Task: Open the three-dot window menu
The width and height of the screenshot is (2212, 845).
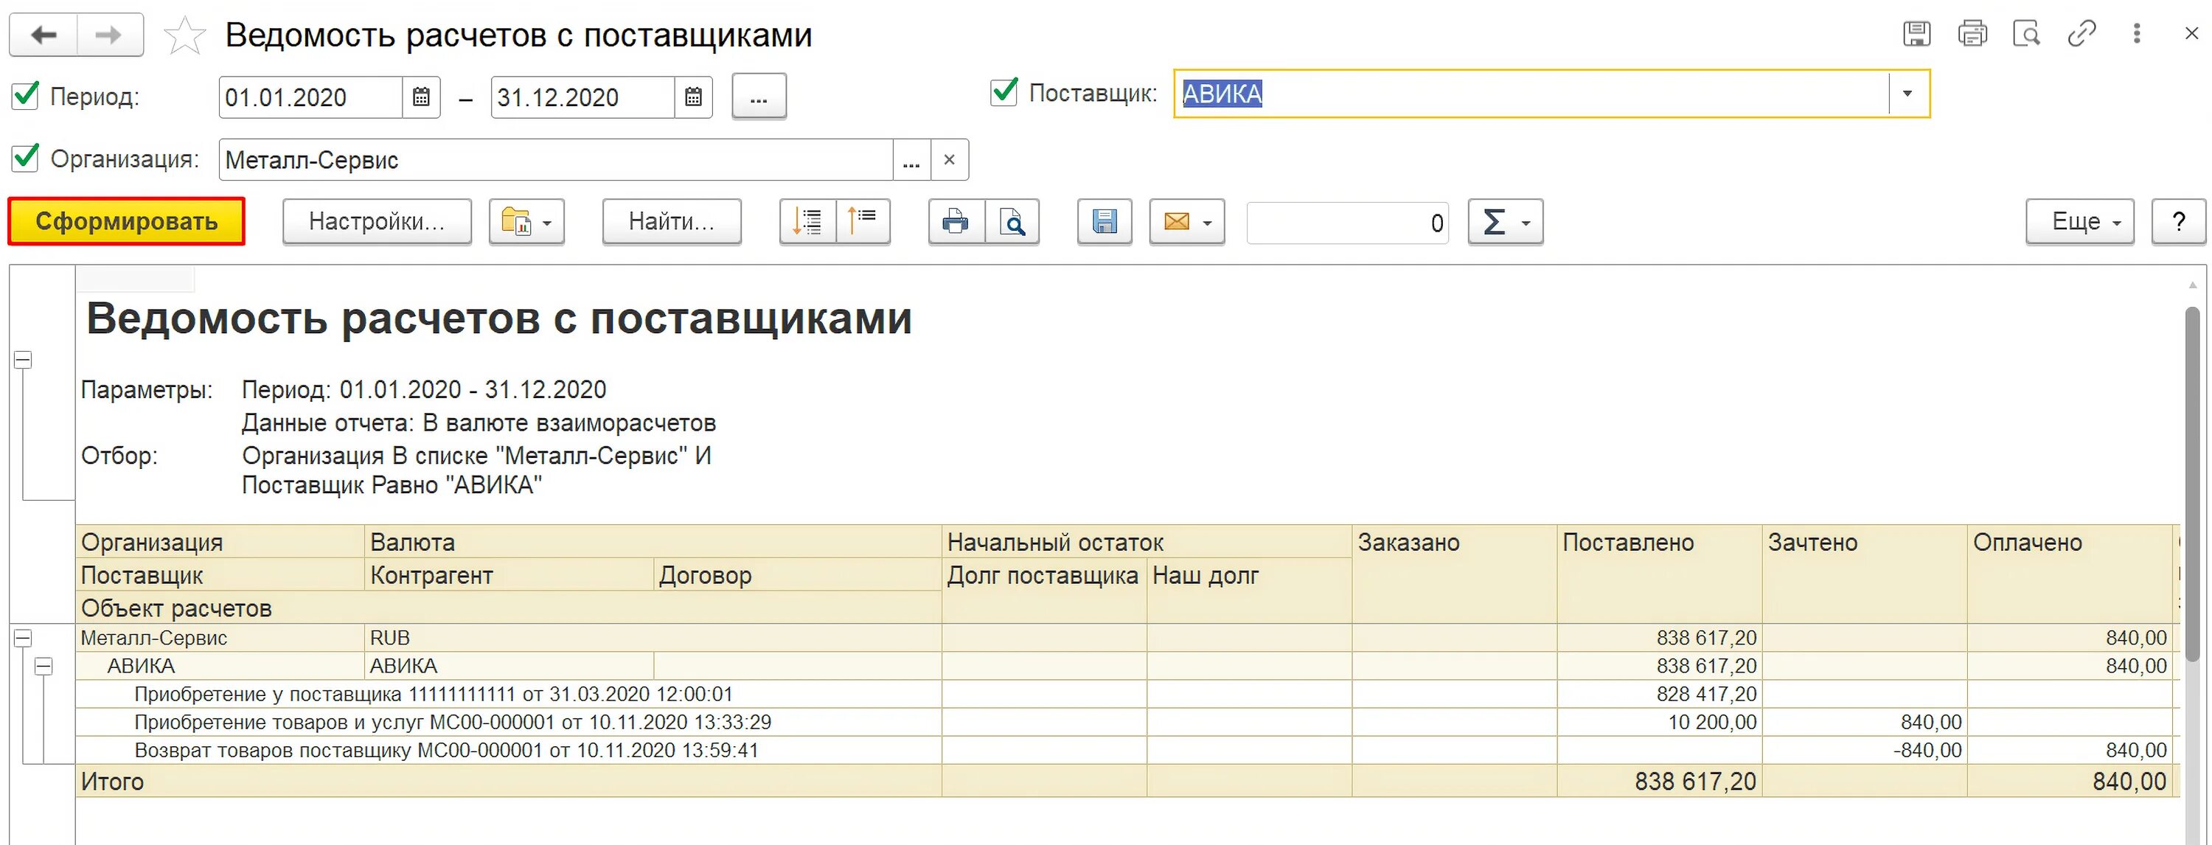Action: (x=2137, y=35)
